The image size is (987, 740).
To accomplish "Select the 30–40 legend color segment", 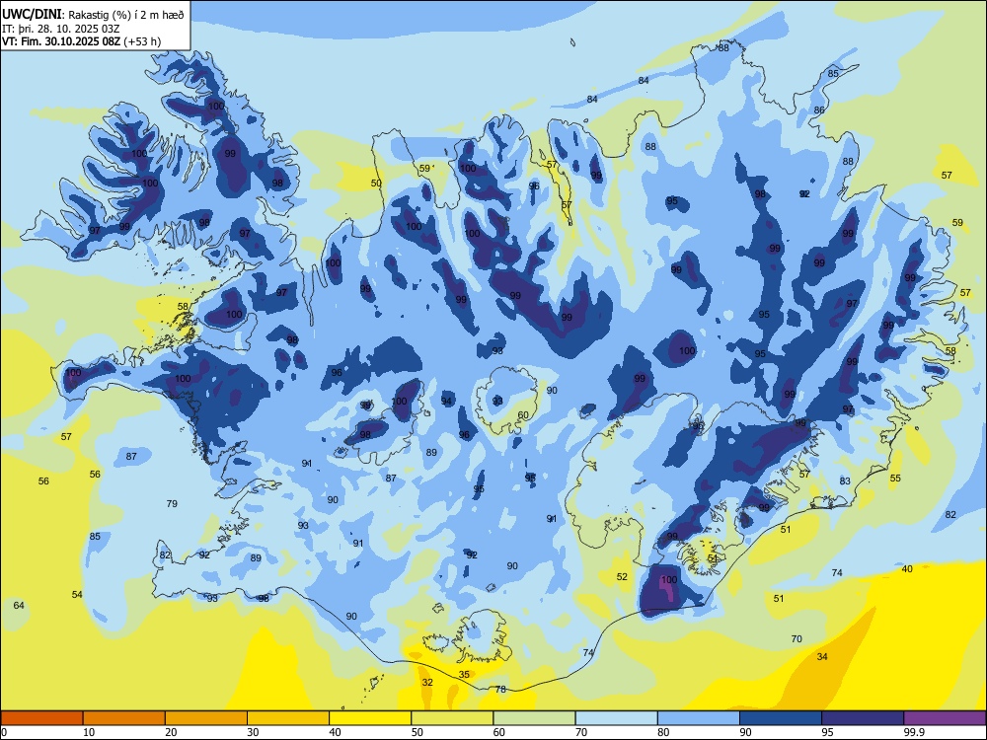I will 288,718.
